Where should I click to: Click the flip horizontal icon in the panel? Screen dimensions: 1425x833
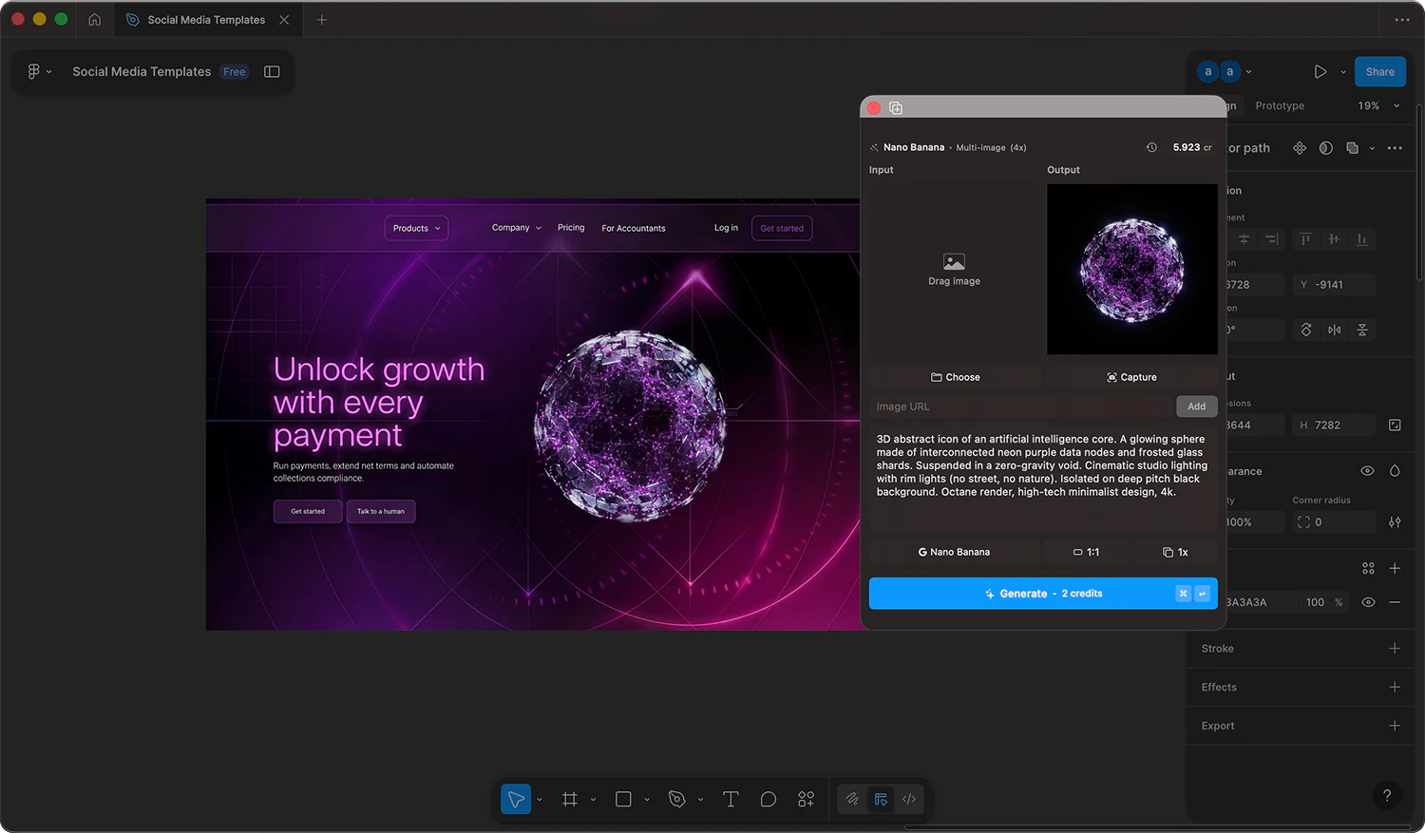[x=1334, y=330]
